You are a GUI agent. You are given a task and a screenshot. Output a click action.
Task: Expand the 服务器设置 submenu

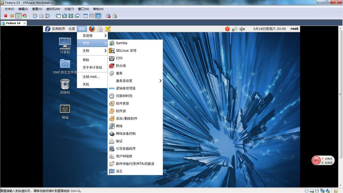[135, 81]
